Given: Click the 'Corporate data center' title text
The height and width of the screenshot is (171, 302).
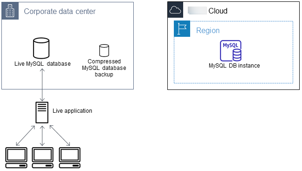Looking at the screenshot, I should tap(60, 11).
